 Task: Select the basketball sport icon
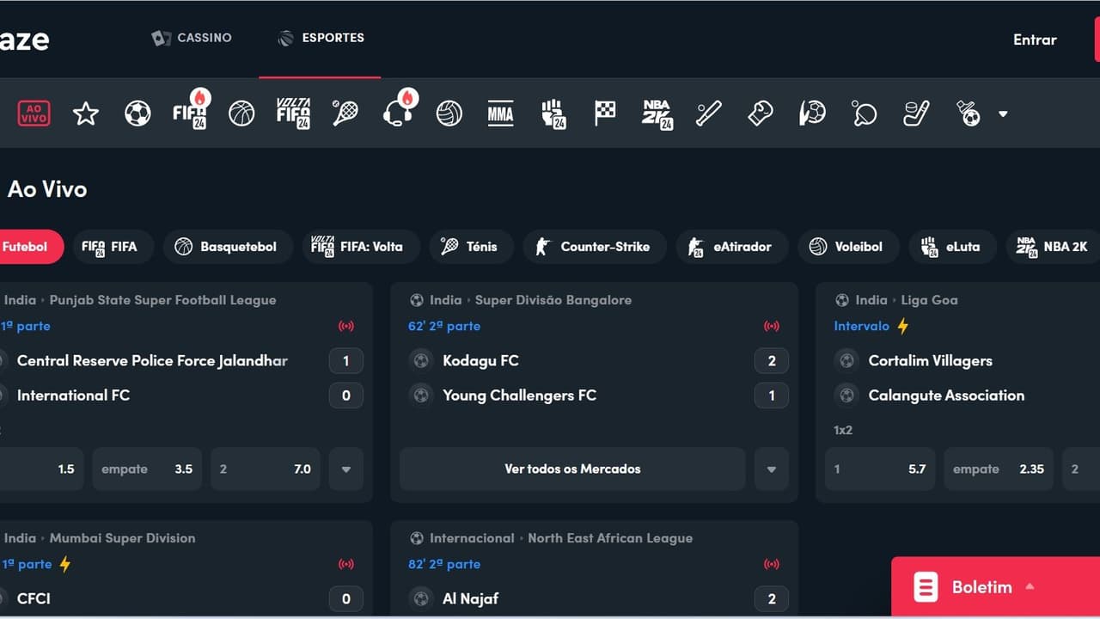(241, 113)
